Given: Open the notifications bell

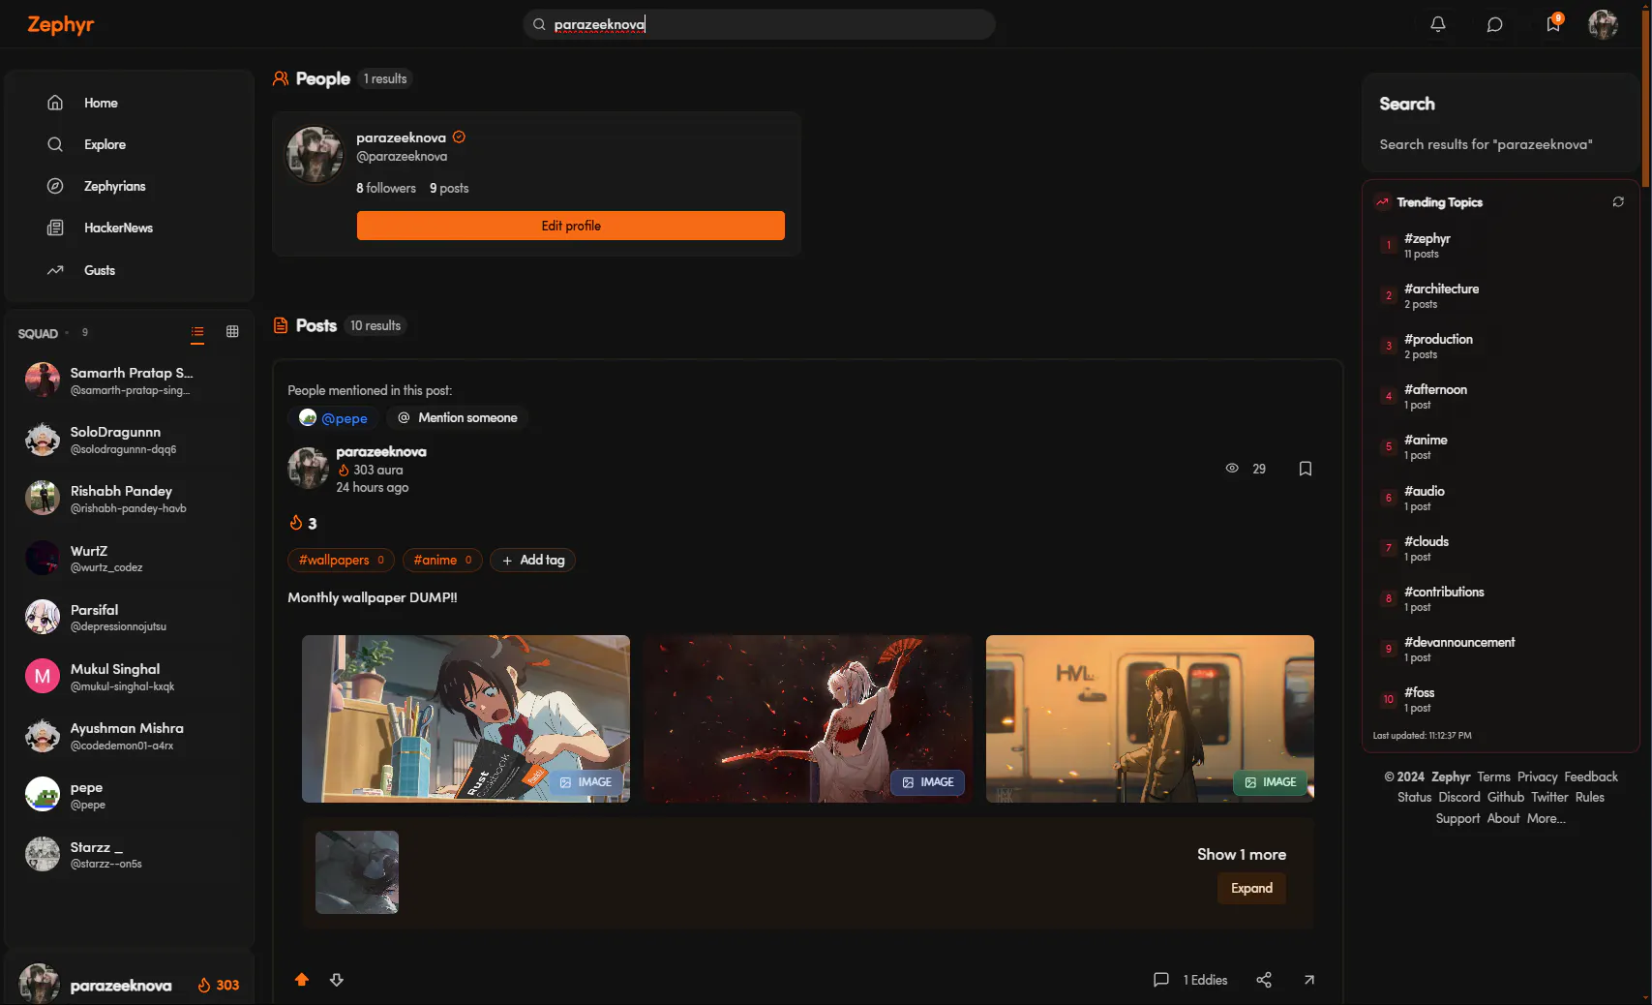Looking at the screenshot, I should [1438, 24].
